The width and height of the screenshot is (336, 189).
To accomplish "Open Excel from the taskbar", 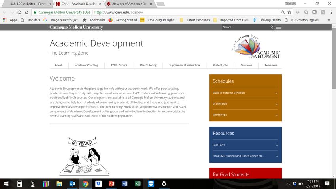I will pyautogui.click(x=138, y=183).
